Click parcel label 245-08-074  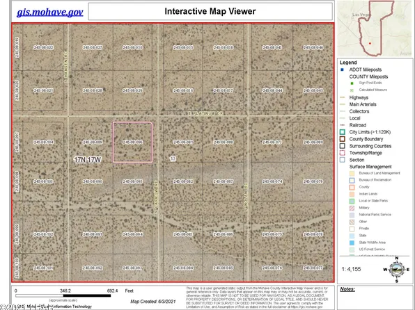[x=272, y=181]
